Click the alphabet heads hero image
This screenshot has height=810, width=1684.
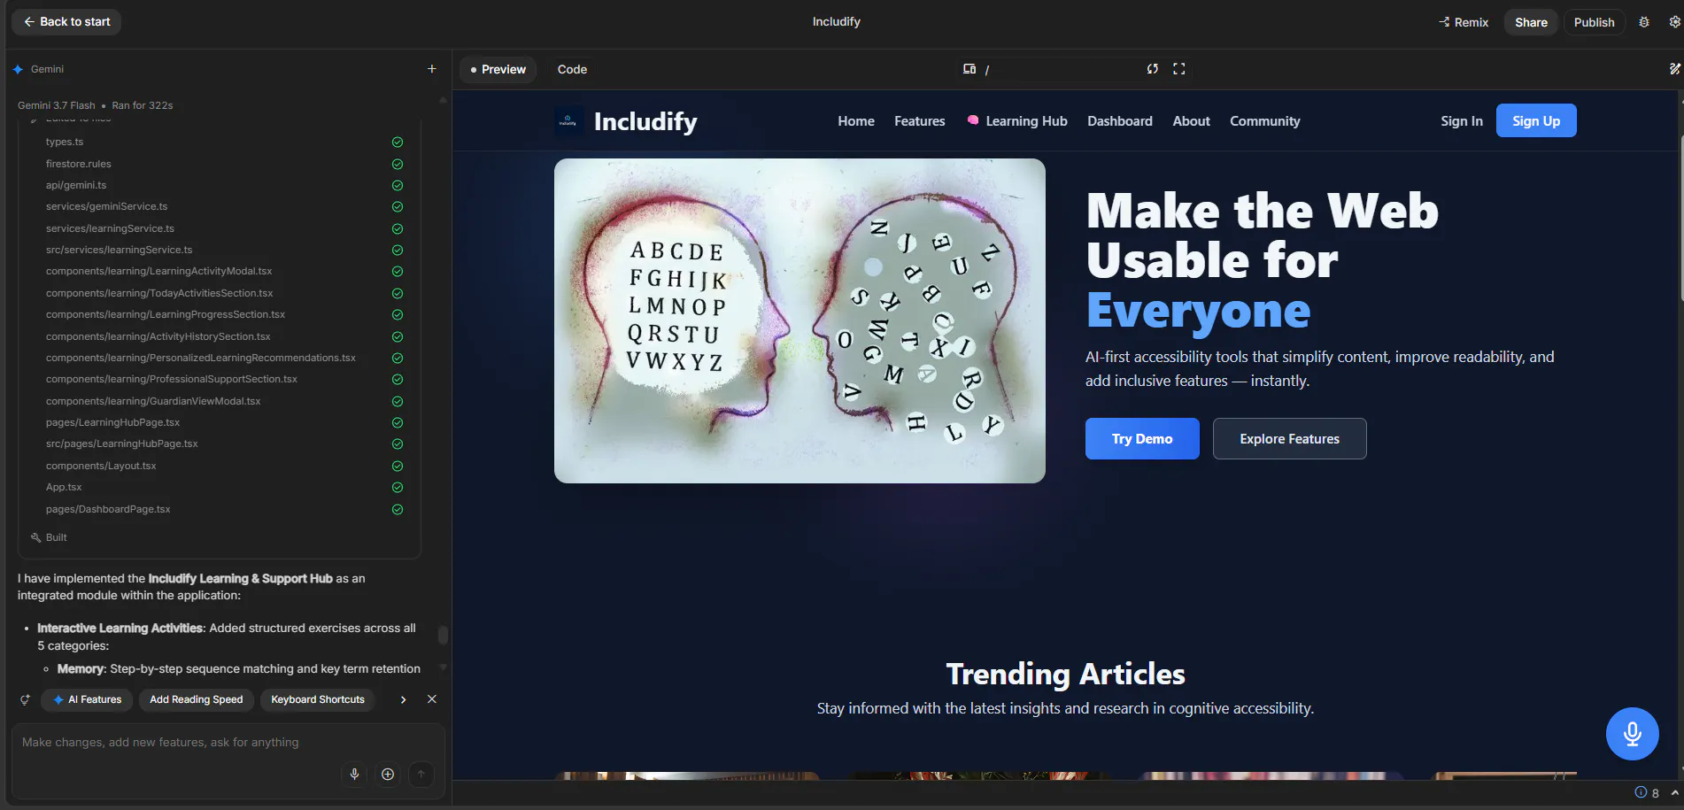pos(800,320)
